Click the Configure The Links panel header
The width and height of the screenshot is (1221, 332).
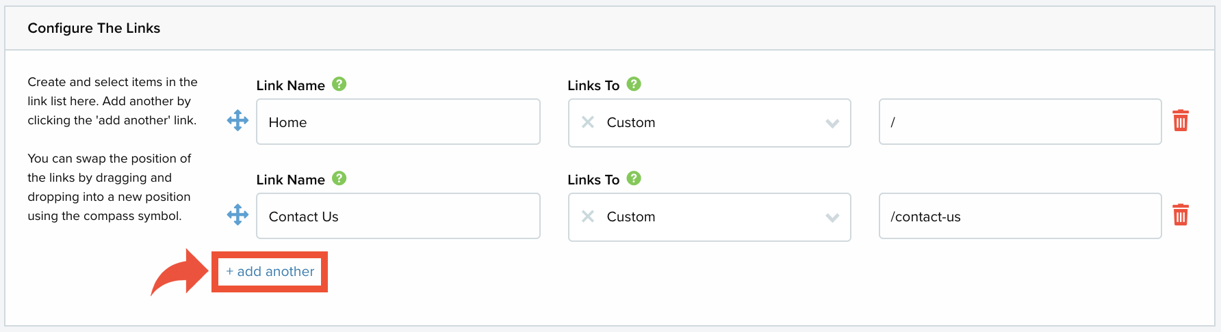[x=610, y=28]
